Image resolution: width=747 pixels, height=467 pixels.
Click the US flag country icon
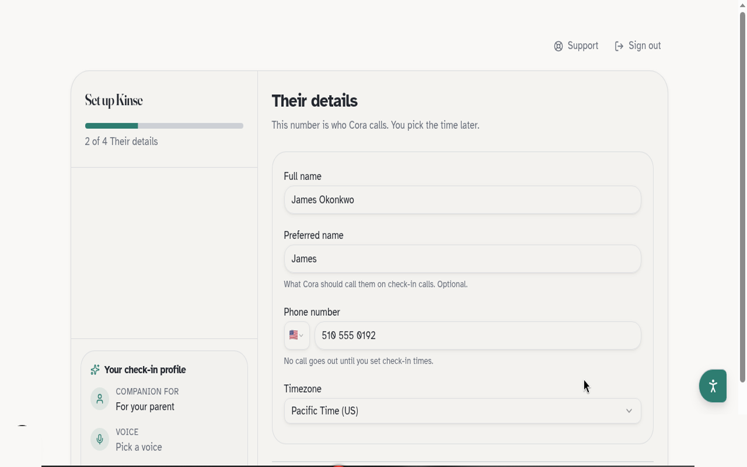point(294,335)
